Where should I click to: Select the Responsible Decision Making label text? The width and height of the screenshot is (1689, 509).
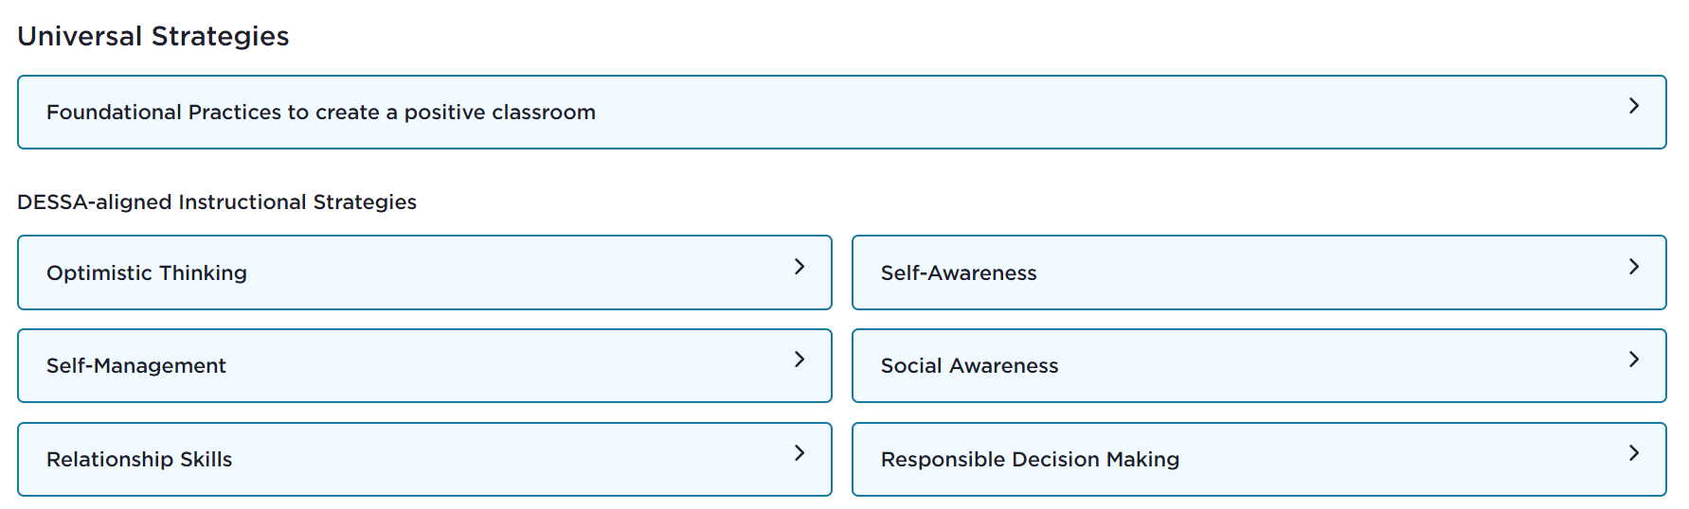click(1030, 460)
